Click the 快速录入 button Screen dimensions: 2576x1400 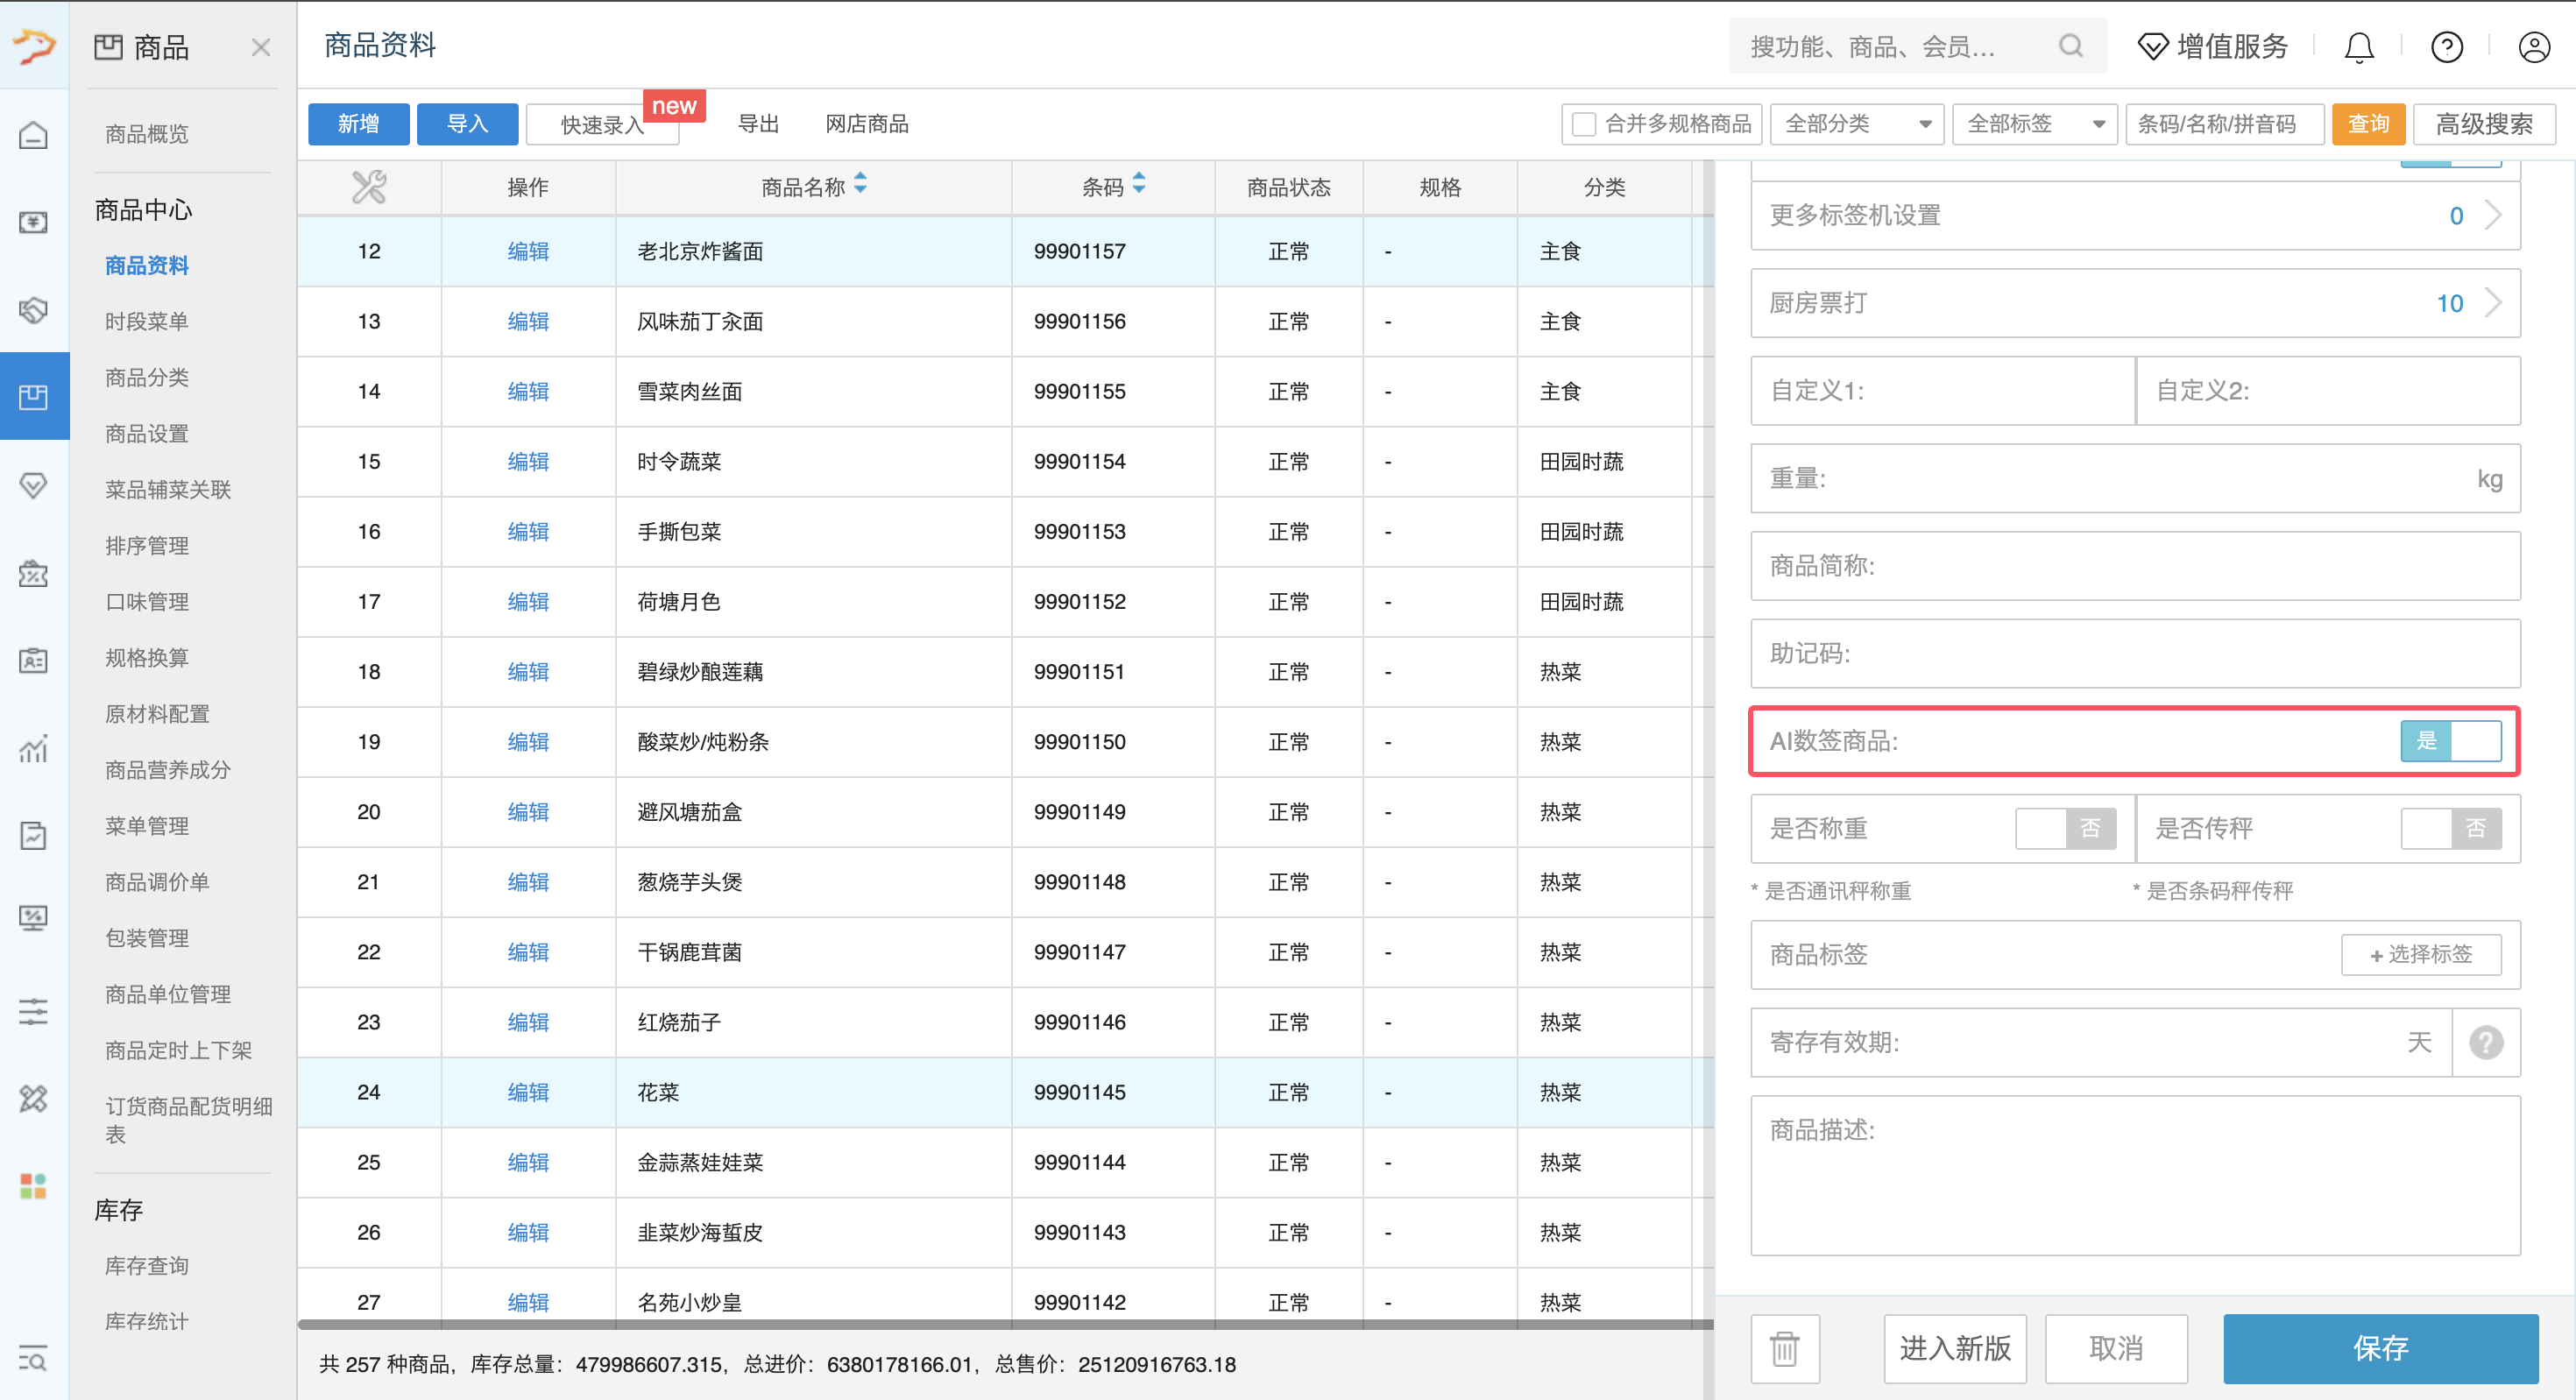coord(603,125)
